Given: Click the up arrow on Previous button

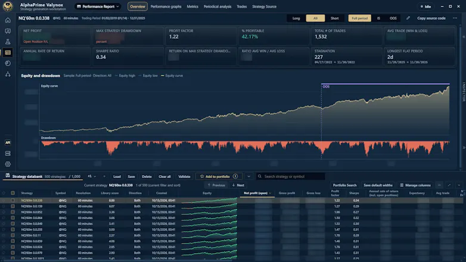Looking at the screenshot, I should (x=209, y=185).
